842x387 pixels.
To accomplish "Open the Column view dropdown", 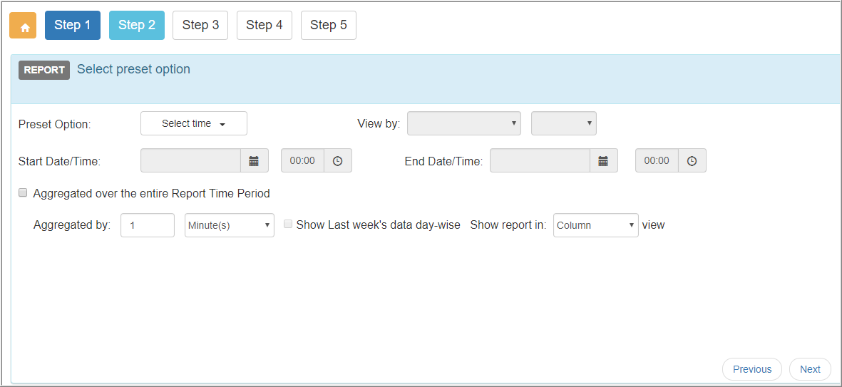I will click(x=596, y=225).
